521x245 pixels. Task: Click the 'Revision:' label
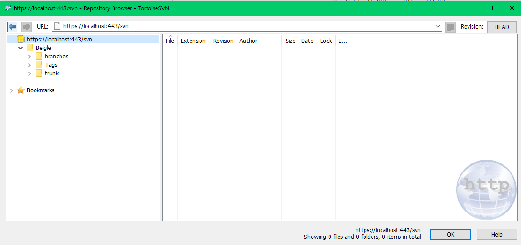click(472, 27)
